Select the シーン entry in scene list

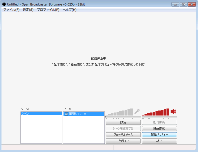(41, 113)
